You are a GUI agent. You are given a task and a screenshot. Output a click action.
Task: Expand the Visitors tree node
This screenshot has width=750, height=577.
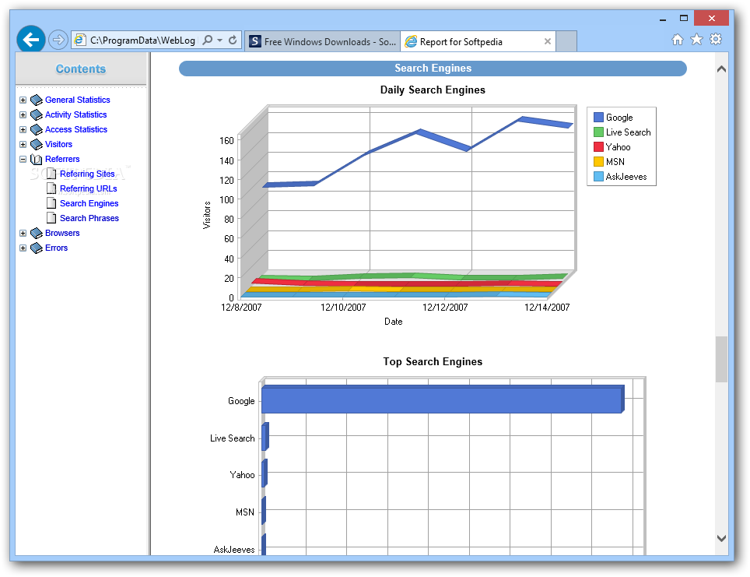click(23, 145)
